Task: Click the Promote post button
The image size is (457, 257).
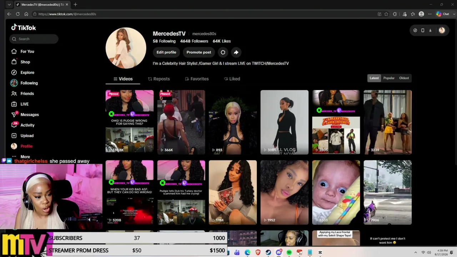Action: coord(199,52)
